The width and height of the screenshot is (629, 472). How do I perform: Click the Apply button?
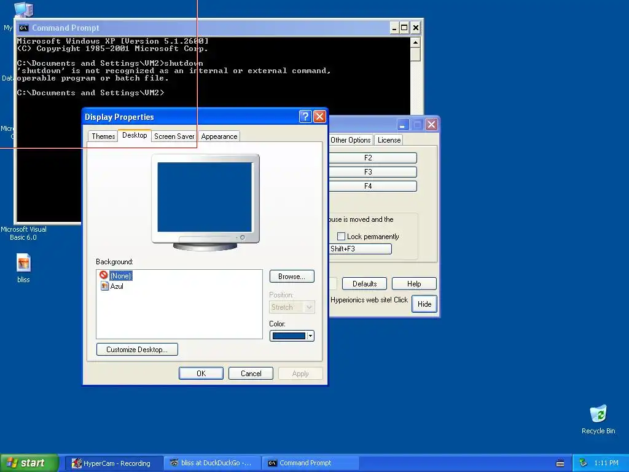pos(300,373)
